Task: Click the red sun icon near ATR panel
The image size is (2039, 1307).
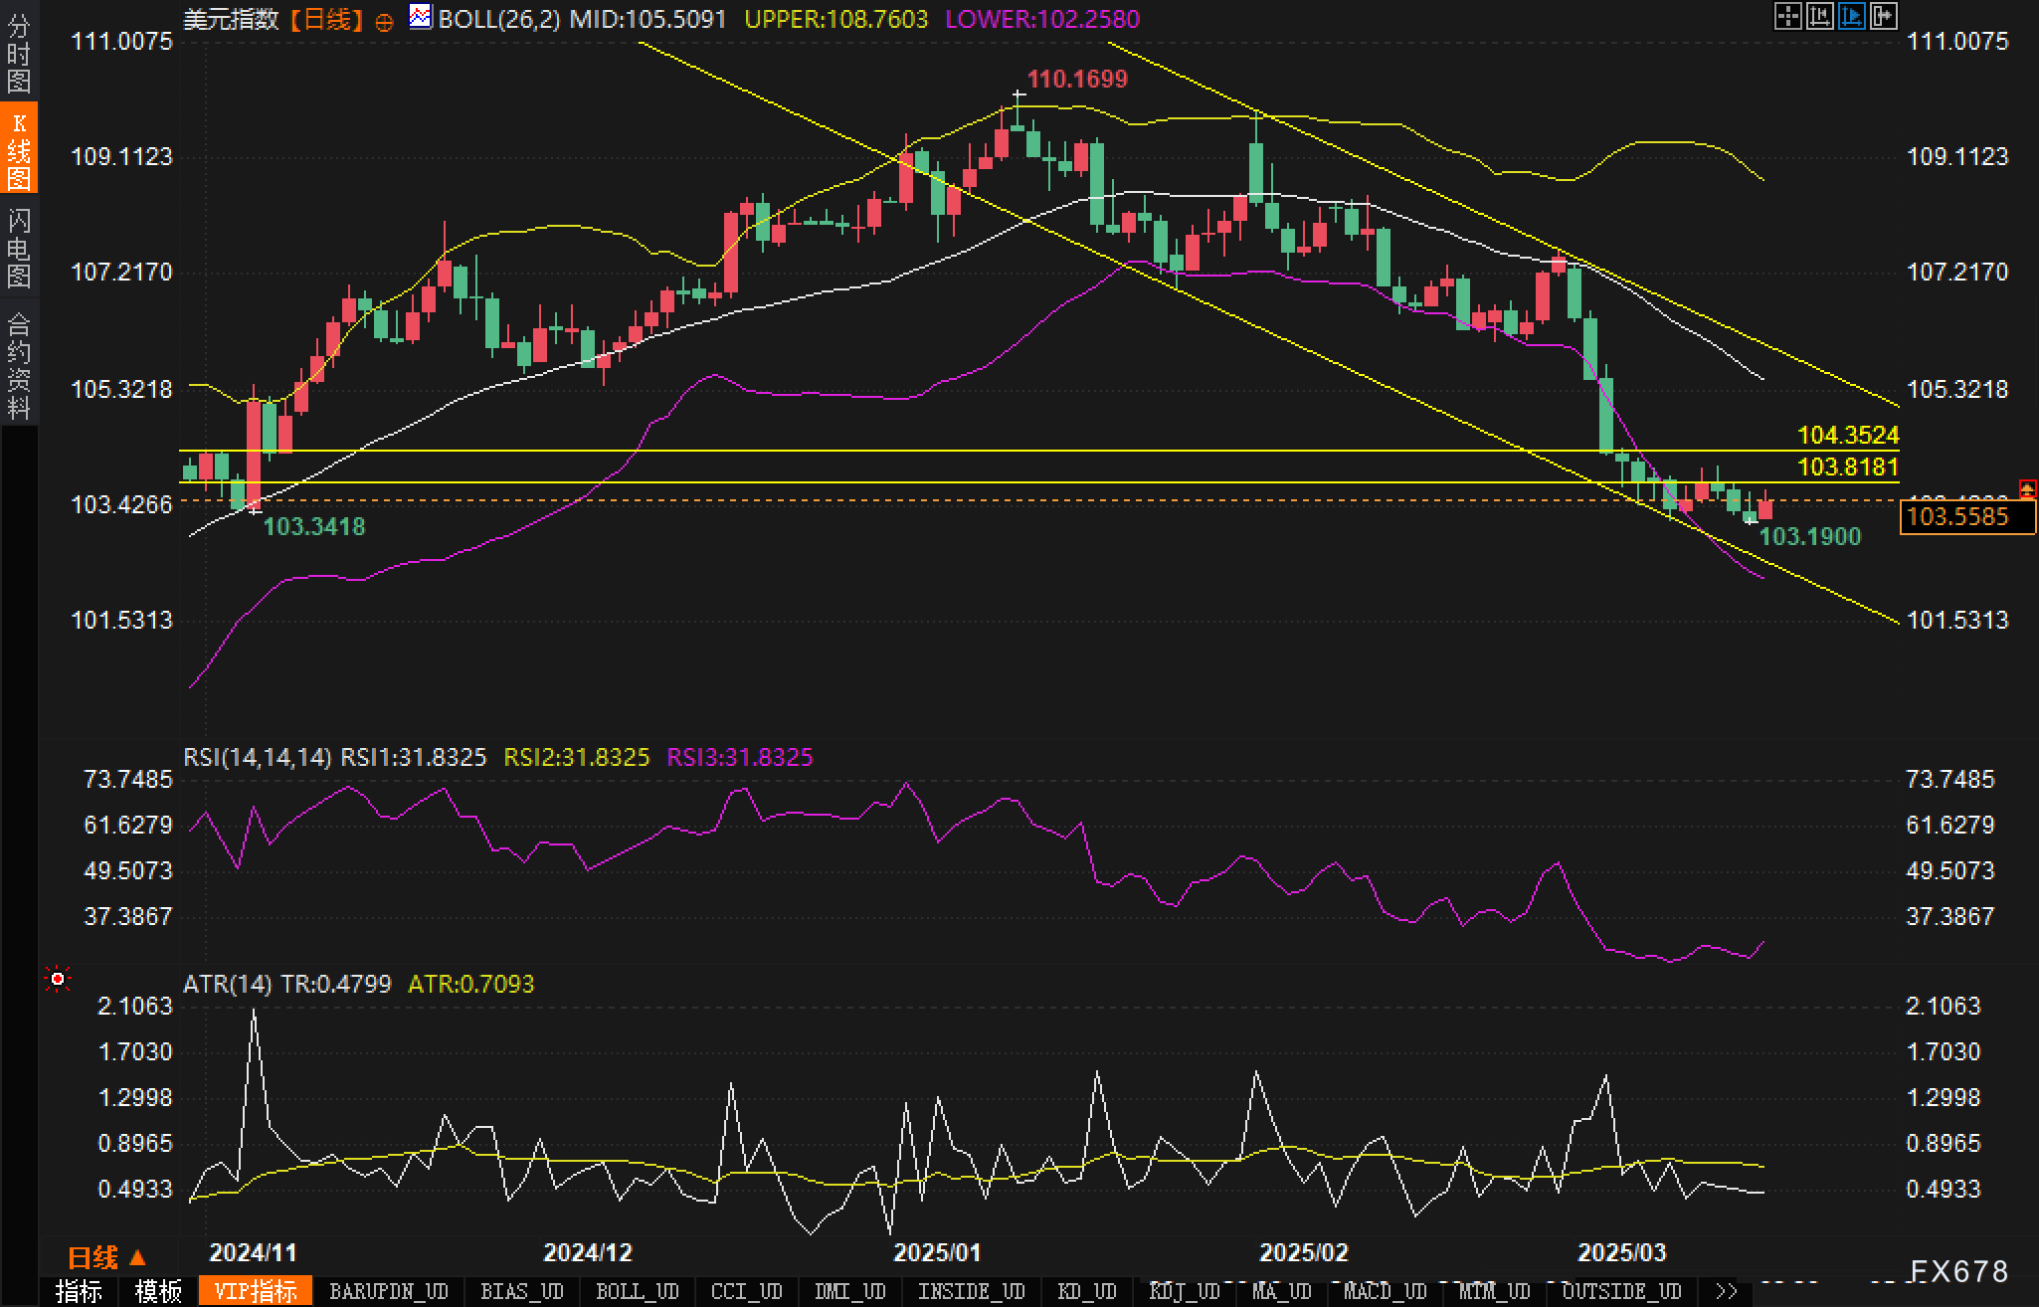Action: (58, 980)
